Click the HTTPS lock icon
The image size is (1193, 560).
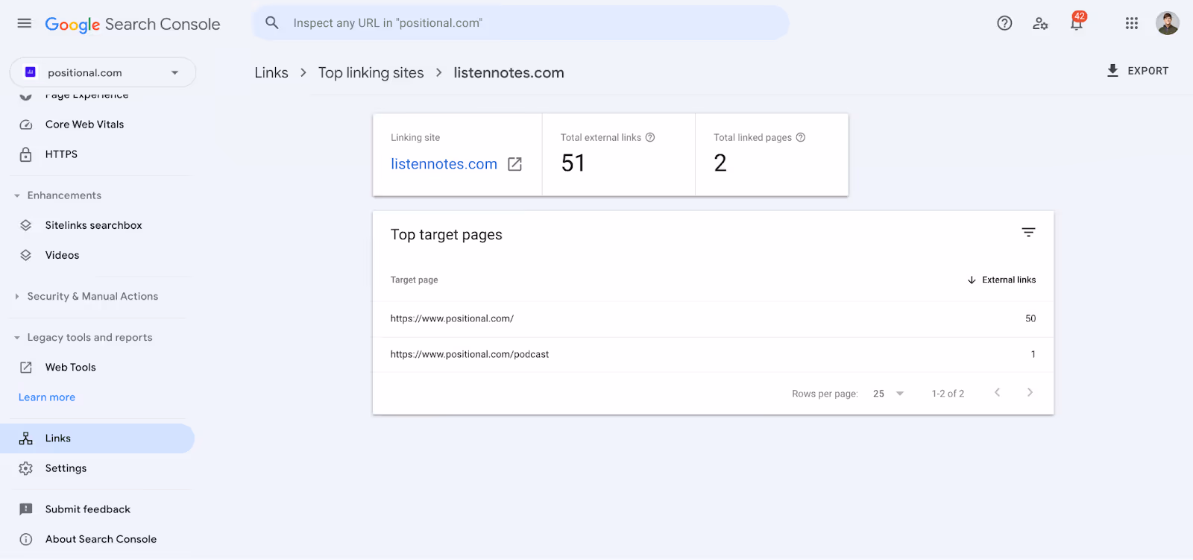point(26,154)
